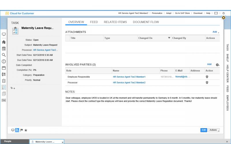Click the Maternity Leave Request subject value
Viewport: 231px width, 144px height.
pyautogui.click(x=45, y=45)
